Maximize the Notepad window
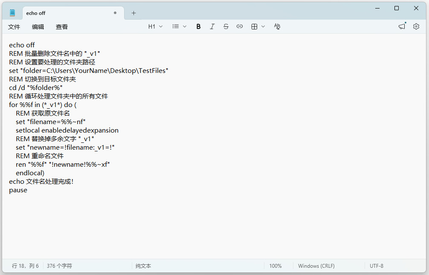Image resolution: width=429 pixels, height=275 pixels. 397,9
